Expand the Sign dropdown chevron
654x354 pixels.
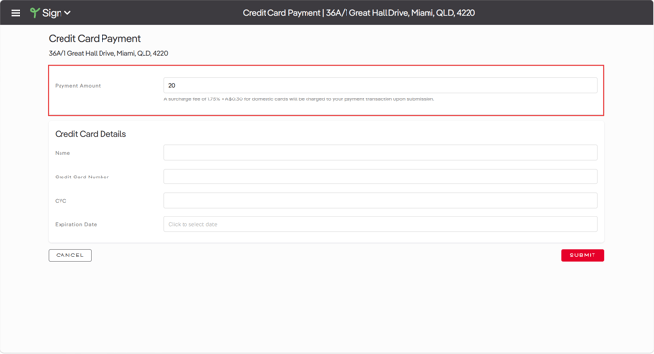pyautogui.click(x=67, y=13)
